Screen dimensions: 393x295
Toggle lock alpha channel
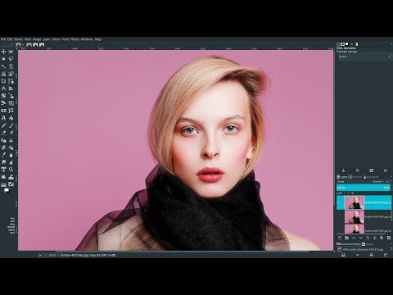point(352,193)
